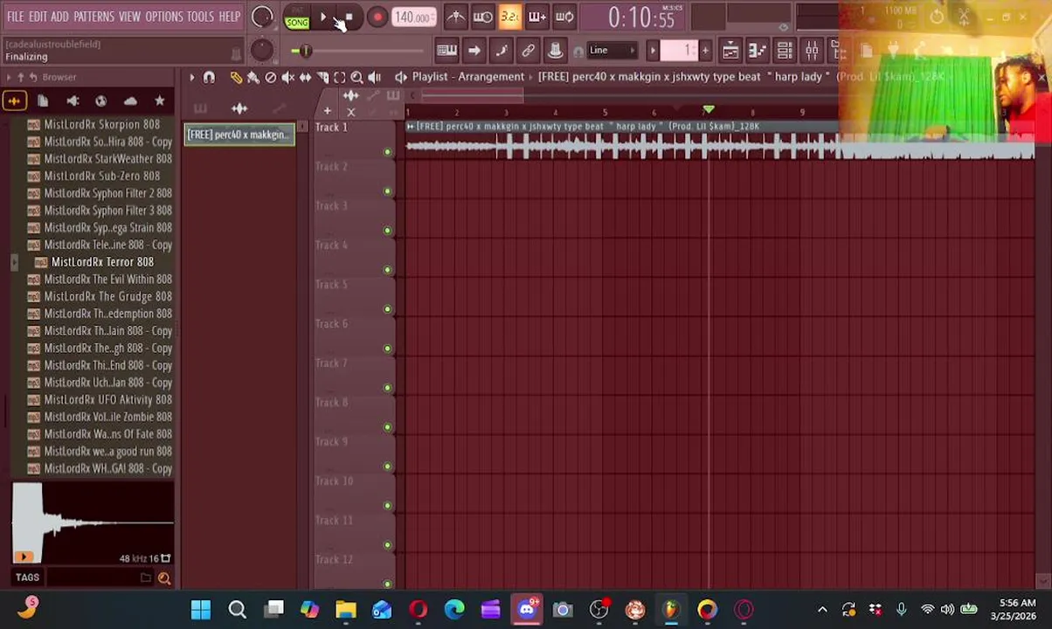Viewport: 1052px width, 629px height.
Task: Open the Typing keyboard to piano option
Action: [x=446, y=51]
